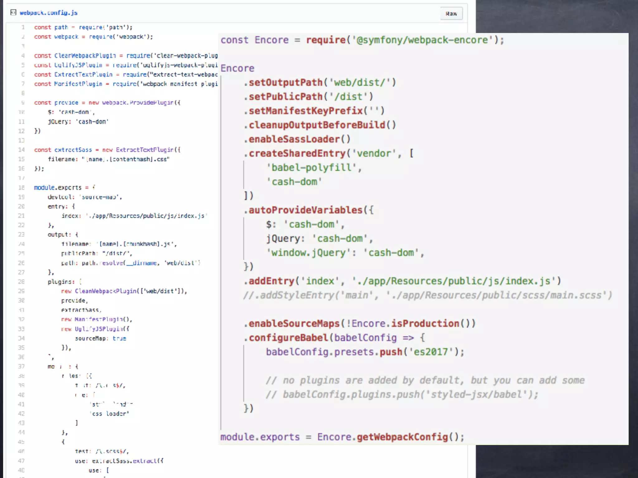
Task: Click the setOutputPath method call in the Encore code
Action: [285, 82]
